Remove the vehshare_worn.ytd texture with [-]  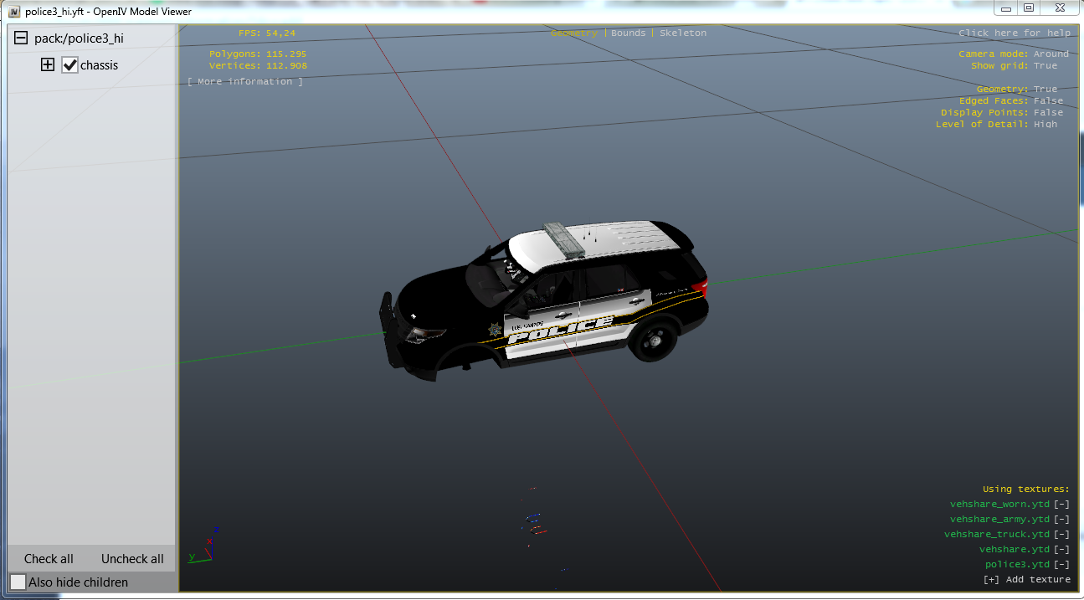click(1061, 505)
